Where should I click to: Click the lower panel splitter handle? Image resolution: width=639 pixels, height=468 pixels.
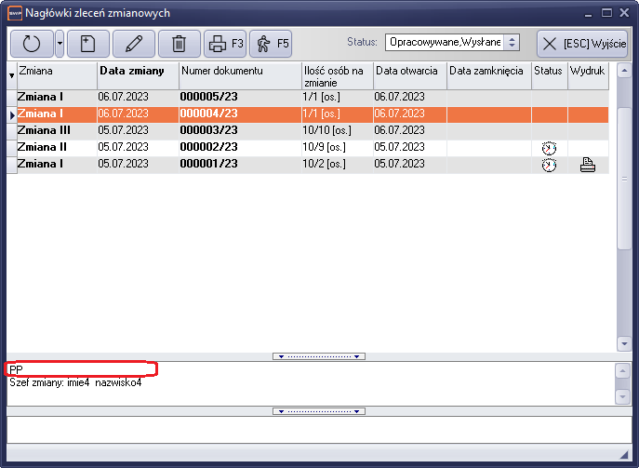click(x=319, y=410)
